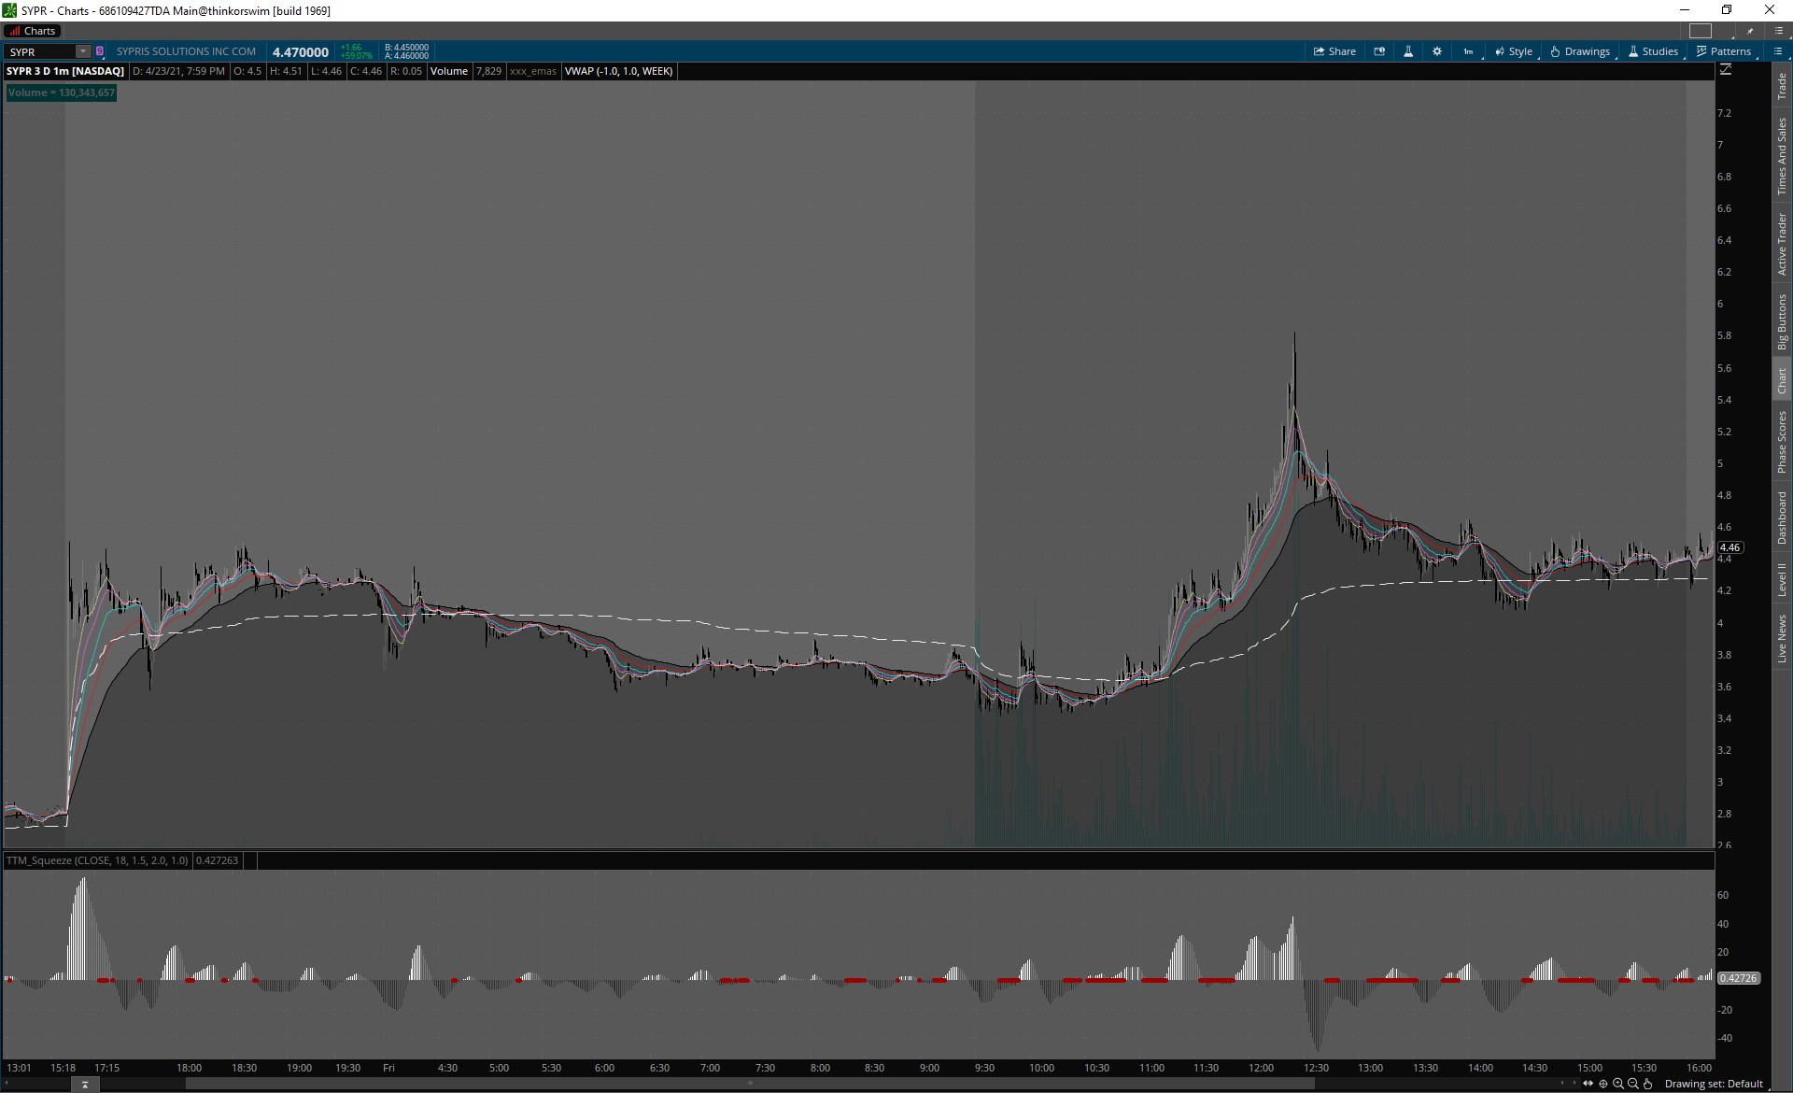Click the crosshair pan icon

click(1603, 1084)
